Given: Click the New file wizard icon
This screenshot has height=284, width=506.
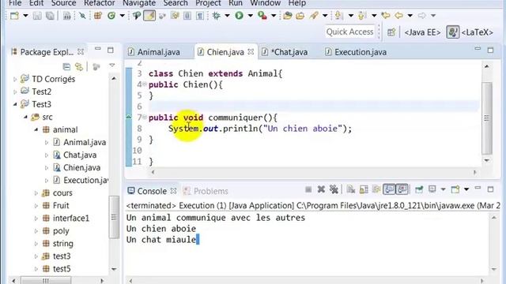Looking at the screenshot, I should (14, 16).
